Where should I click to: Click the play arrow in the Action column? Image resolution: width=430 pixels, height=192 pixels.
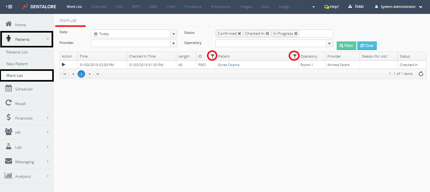64,65
